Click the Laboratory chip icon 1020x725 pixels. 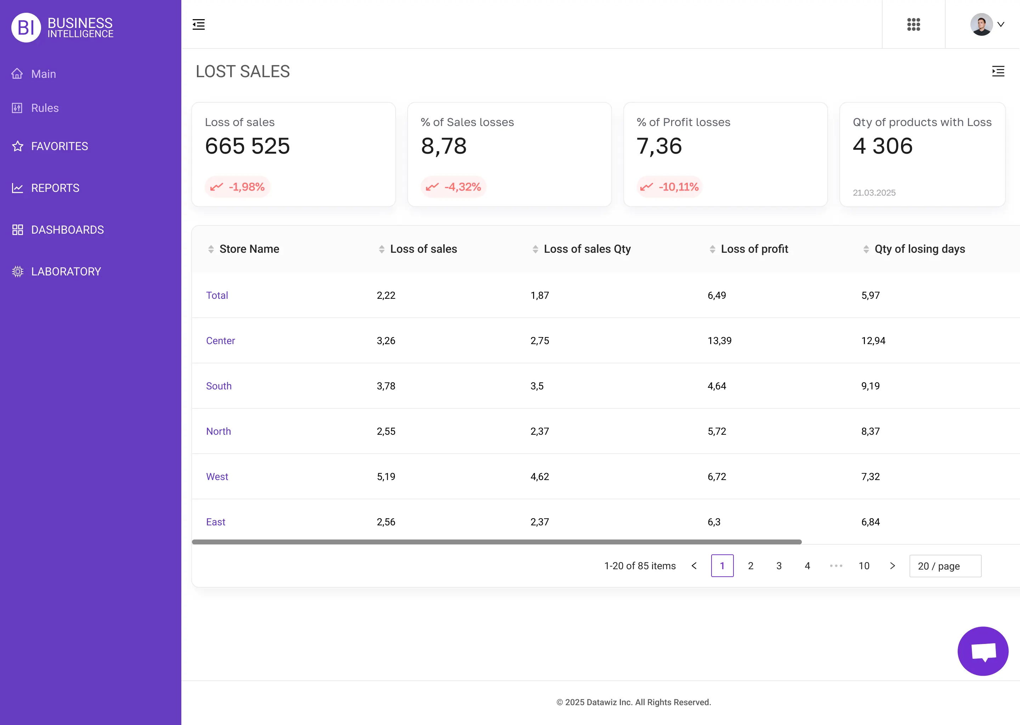coord(17,272)
